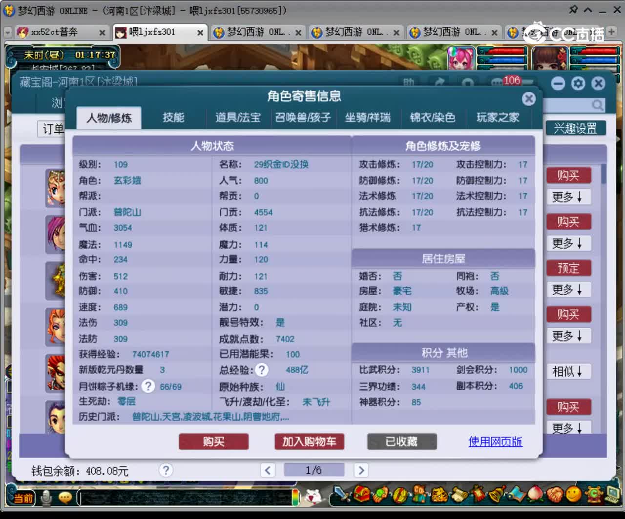Click 加入购物车 button
The width and height of the screenshot is (625, 519).
click(309, 441)
